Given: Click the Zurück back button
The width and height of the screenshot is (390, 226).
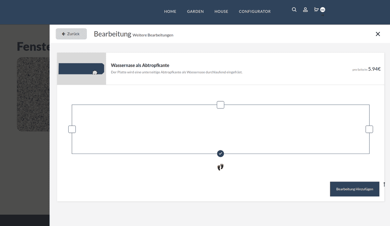Looking at the screenshot, I should click(71, 34).
